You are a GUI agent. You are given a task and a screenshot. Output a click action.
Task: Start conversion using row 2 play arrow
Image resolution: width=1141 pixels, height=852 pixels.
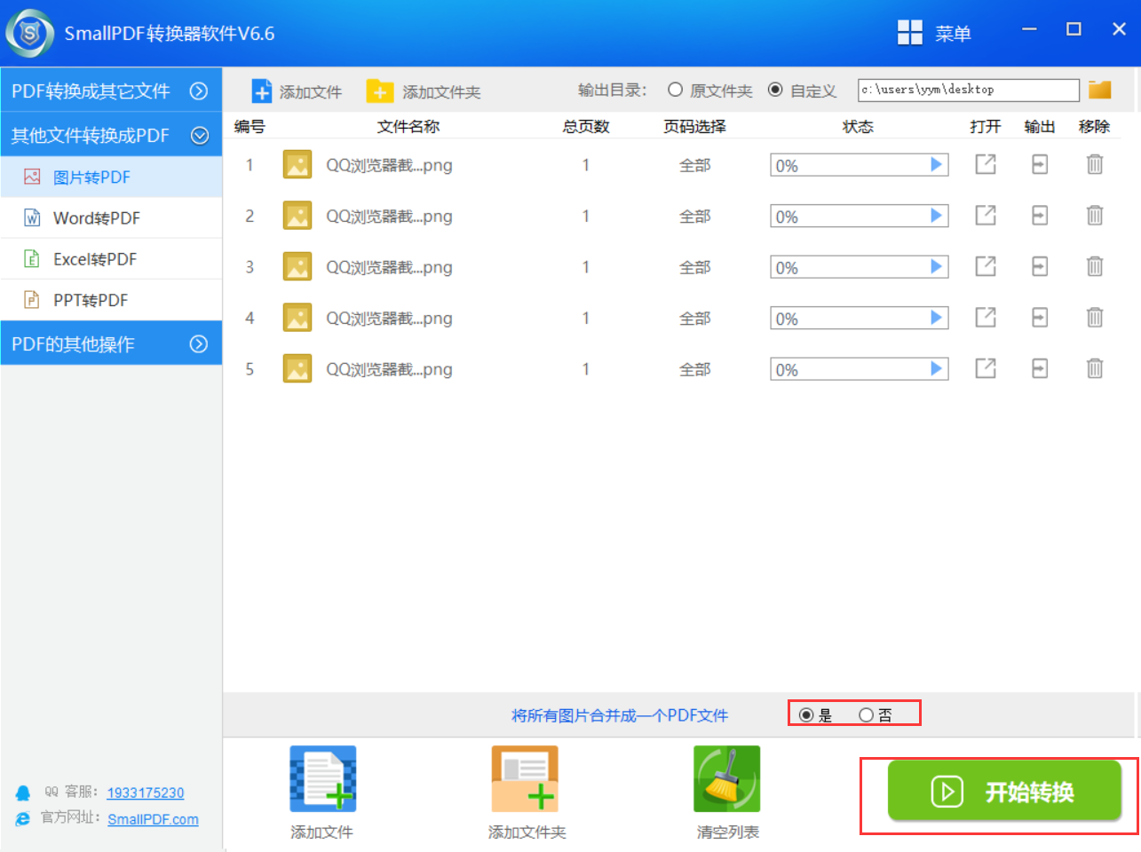936,216
